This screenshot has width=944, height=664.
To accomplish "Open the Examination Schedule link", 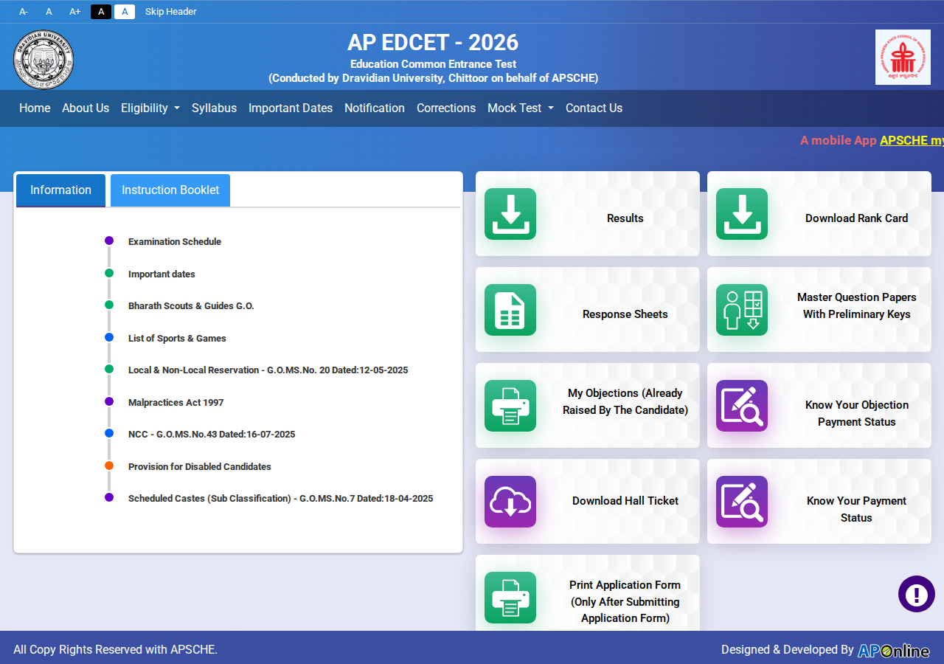I will pyautogui.click(x=175, y=242).
